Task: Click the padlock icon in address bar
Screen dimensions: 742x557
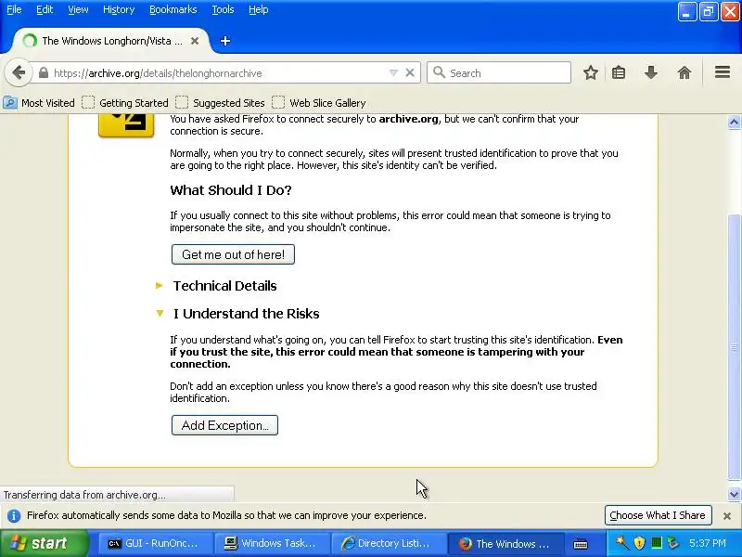Action: tap(43, 73)
